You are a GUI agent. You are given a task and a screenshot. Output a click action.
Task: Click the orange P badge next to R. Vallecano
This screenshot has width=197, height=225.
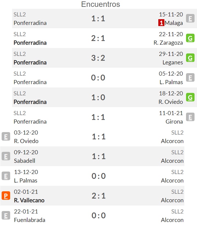coord(6,196)
